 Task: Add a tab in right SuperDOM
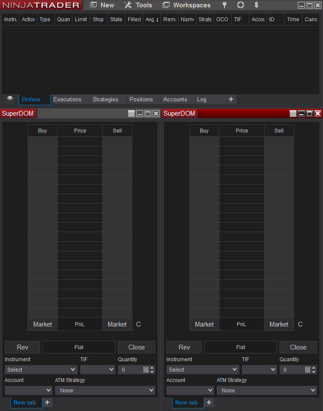pyautogui.click(x=209, y=402)
